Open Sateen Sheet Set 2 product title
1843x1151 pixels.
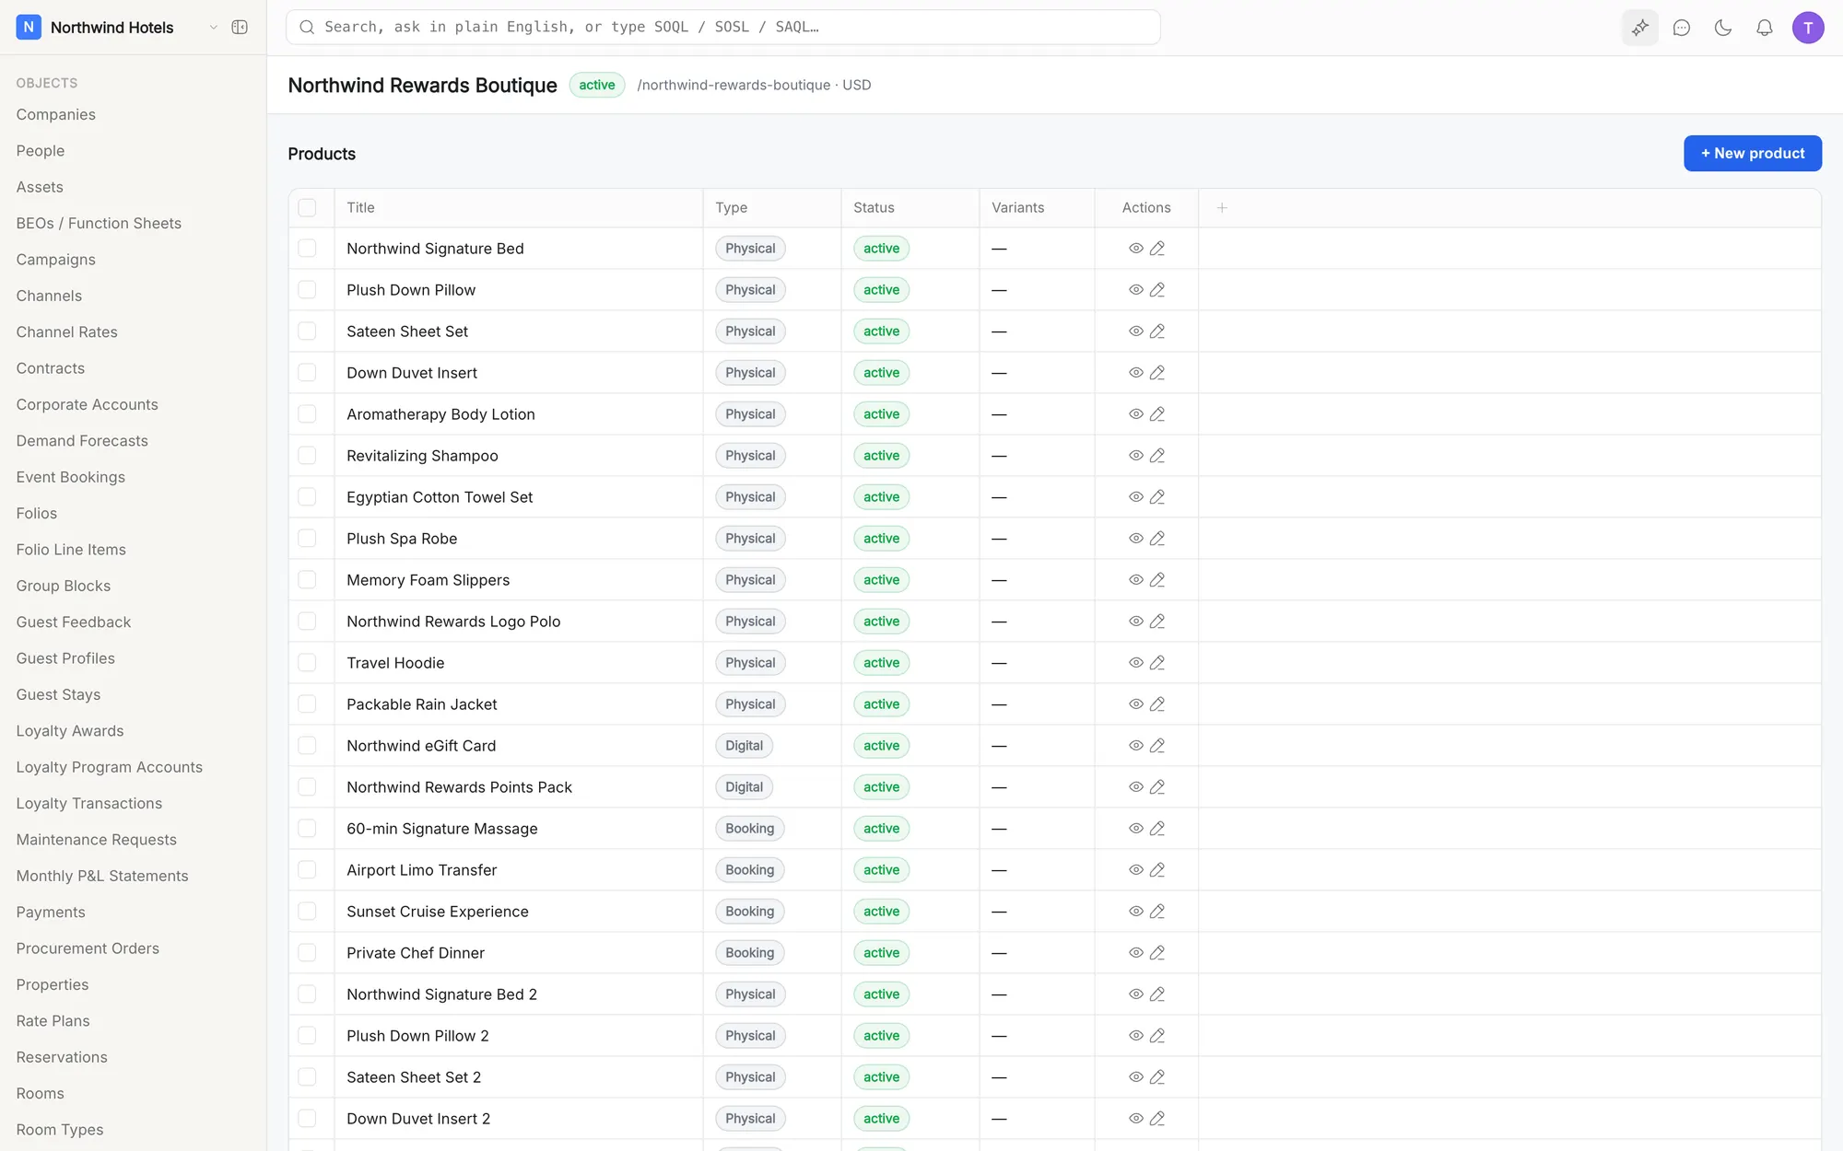pyautogui.click(x=414, y=1077)
